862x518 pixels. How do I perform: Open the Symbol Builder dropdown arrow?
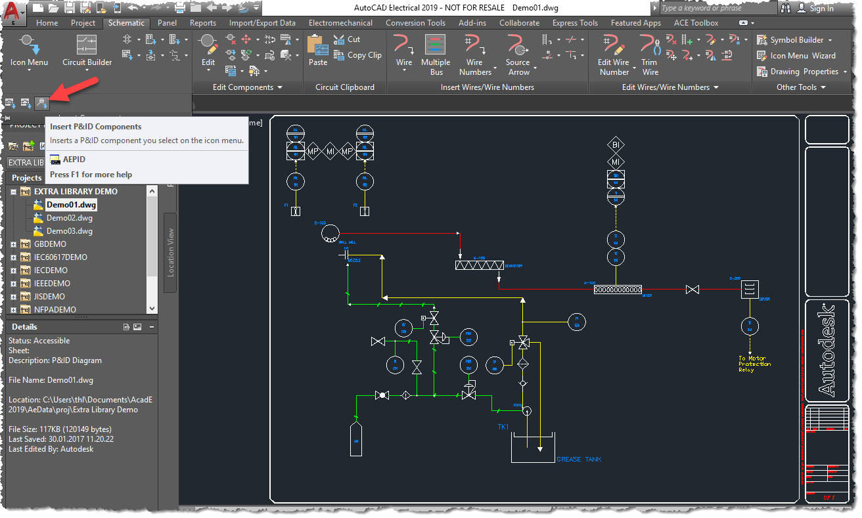click(830, 40)
